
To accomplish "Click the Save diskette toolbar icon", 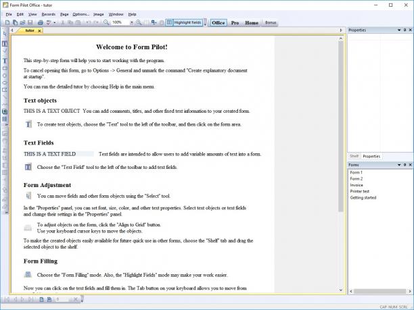I will coord(30,23).
